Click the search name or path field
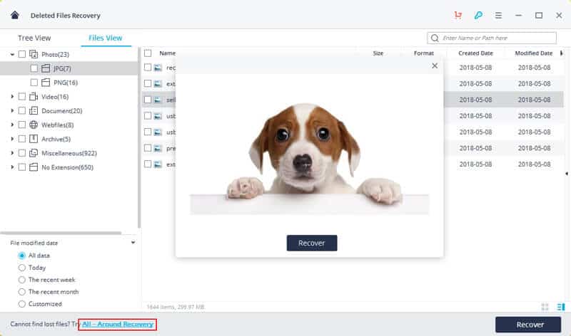 [492, 38]
